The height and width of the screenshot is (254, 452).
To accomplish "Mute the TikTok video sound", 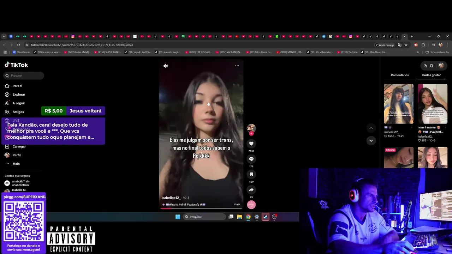I will [166, 66].
